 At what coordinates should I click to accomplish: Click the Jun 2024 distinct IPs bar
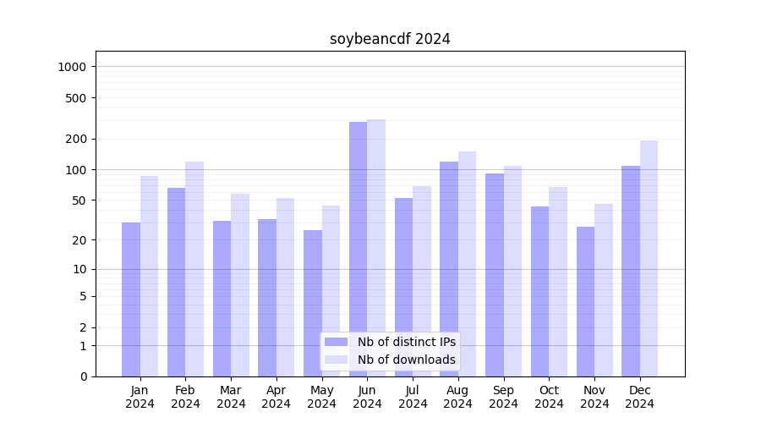359,249
